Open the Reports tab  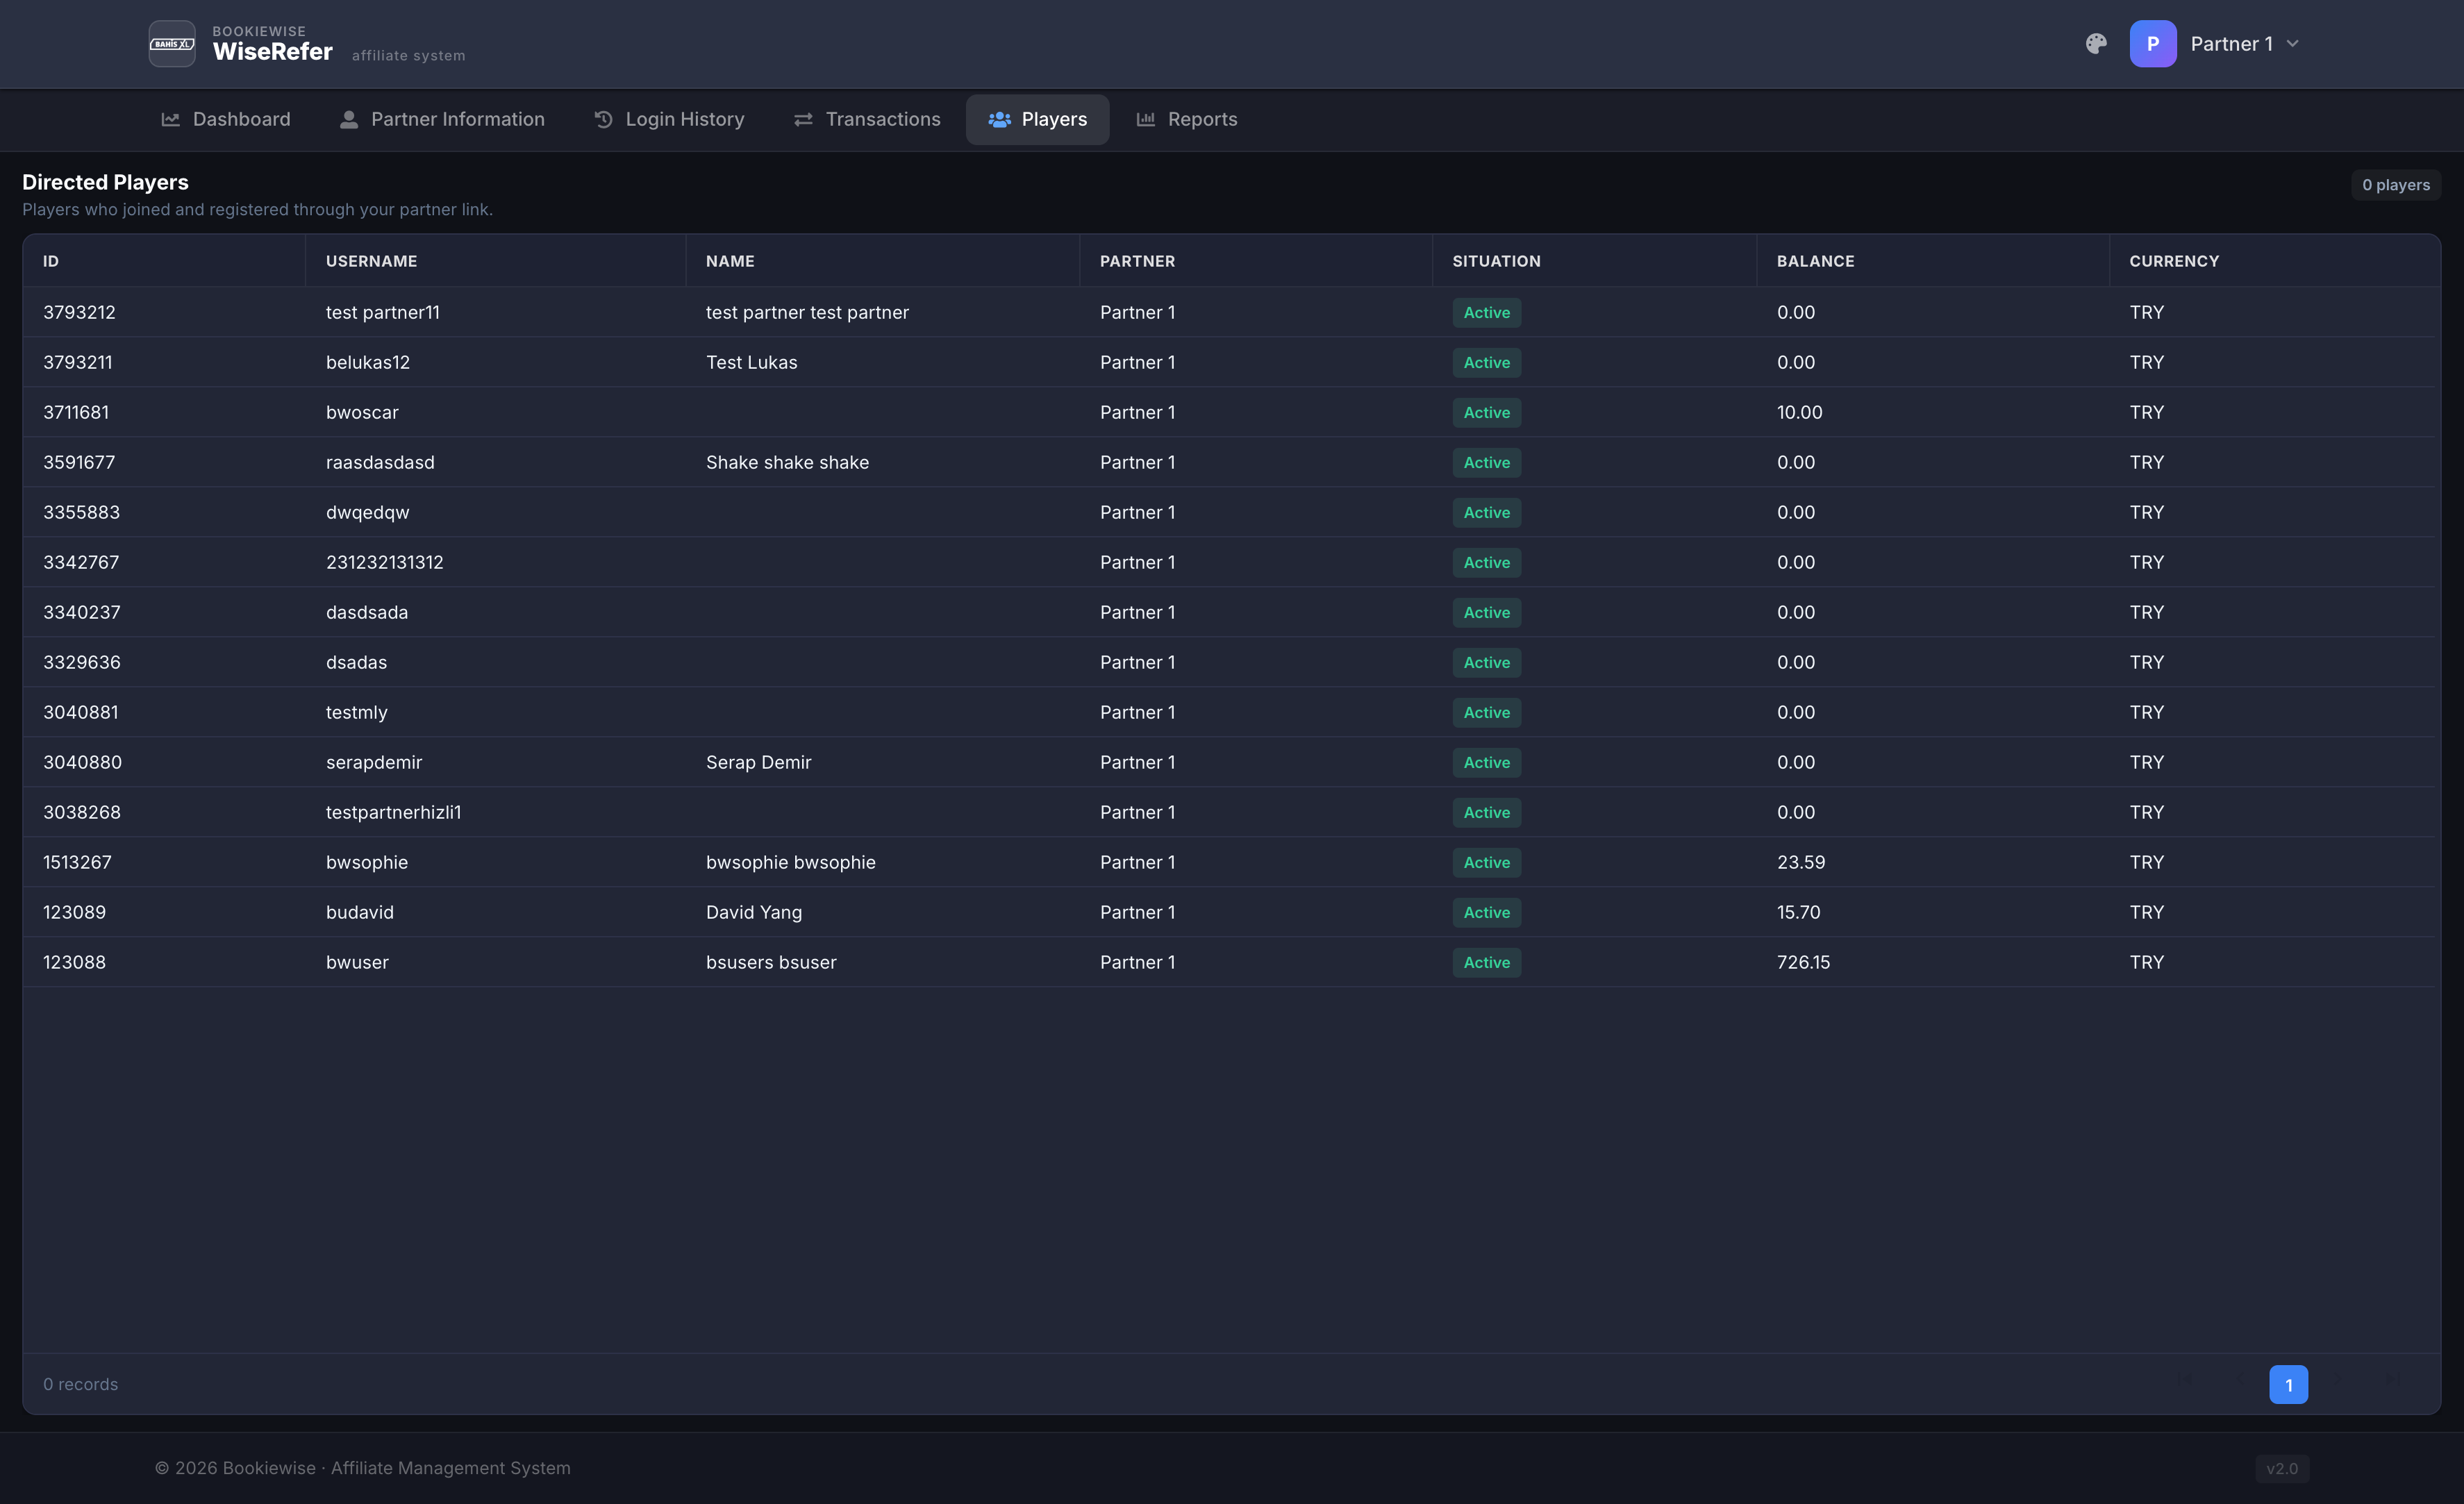point(1187,120)
